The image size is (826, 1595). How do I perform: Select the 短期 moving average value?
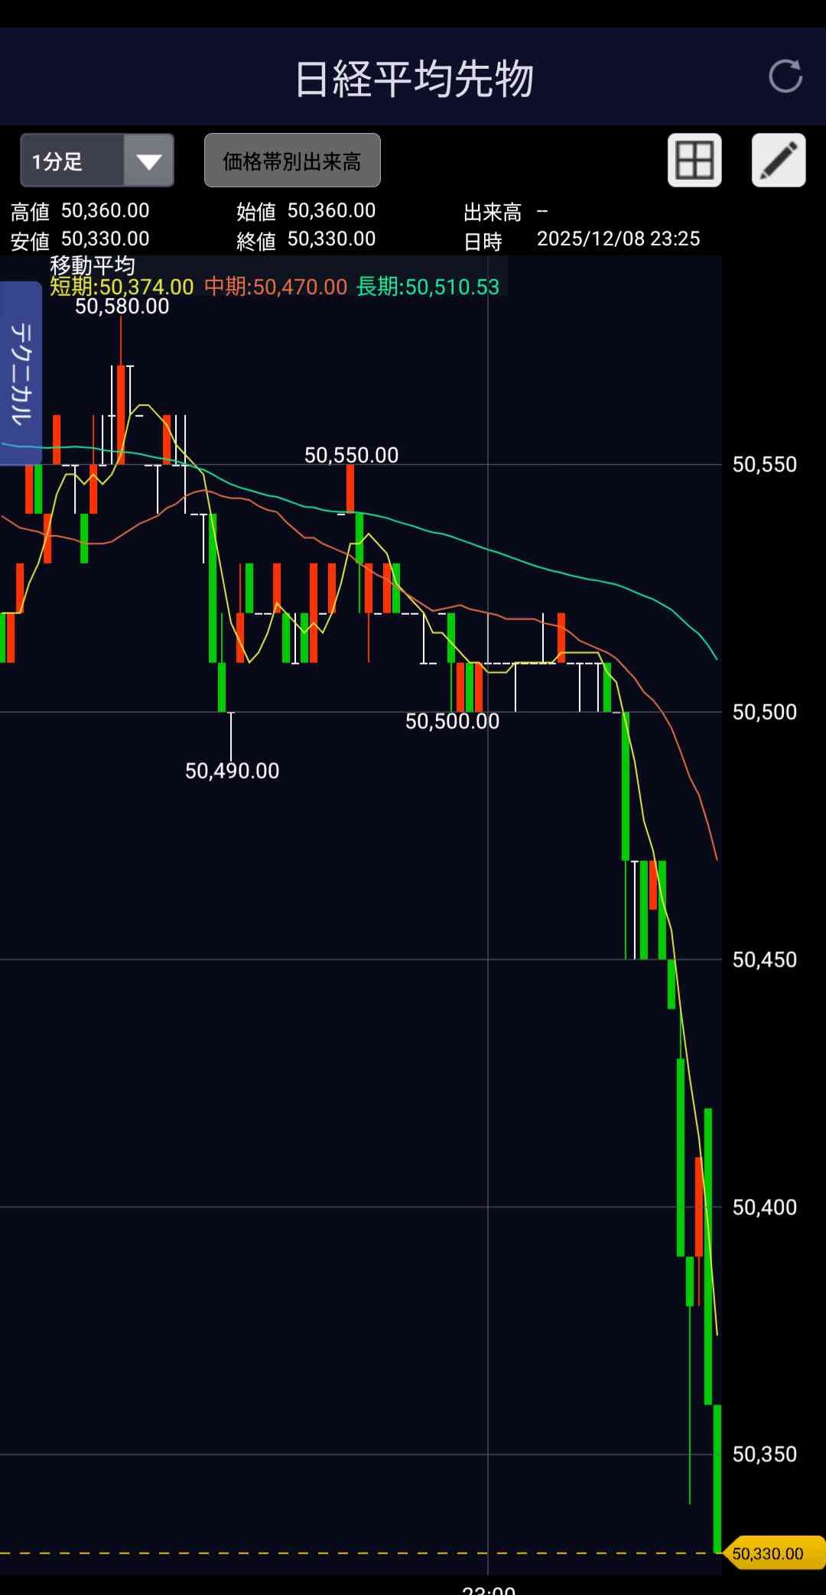[x=122, y=287]
